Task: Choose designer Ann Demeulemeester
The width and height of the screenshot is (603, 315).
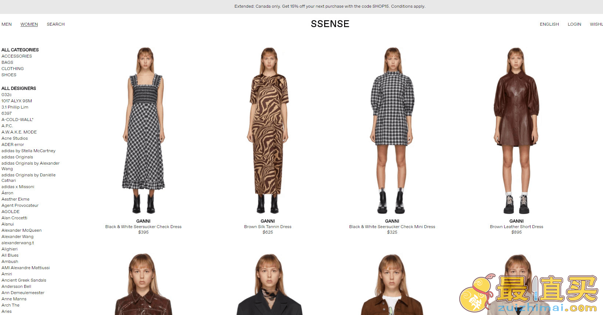Action: [23, 293]
